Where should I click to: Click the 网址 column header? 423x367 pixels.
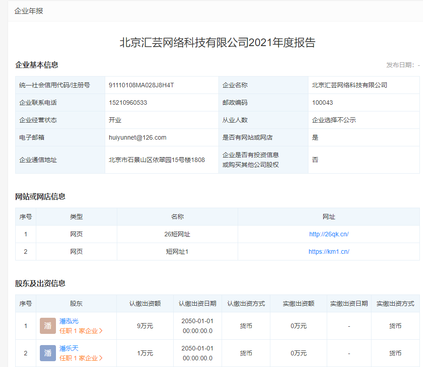[329, 217]
